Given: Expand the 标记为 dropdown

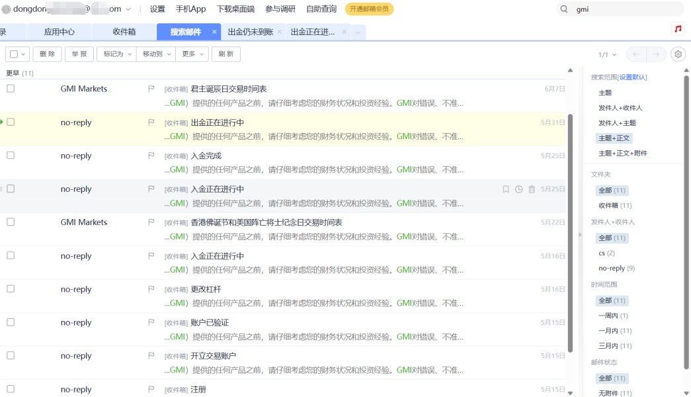Looking at the screenshot, I should click(116, 54).
